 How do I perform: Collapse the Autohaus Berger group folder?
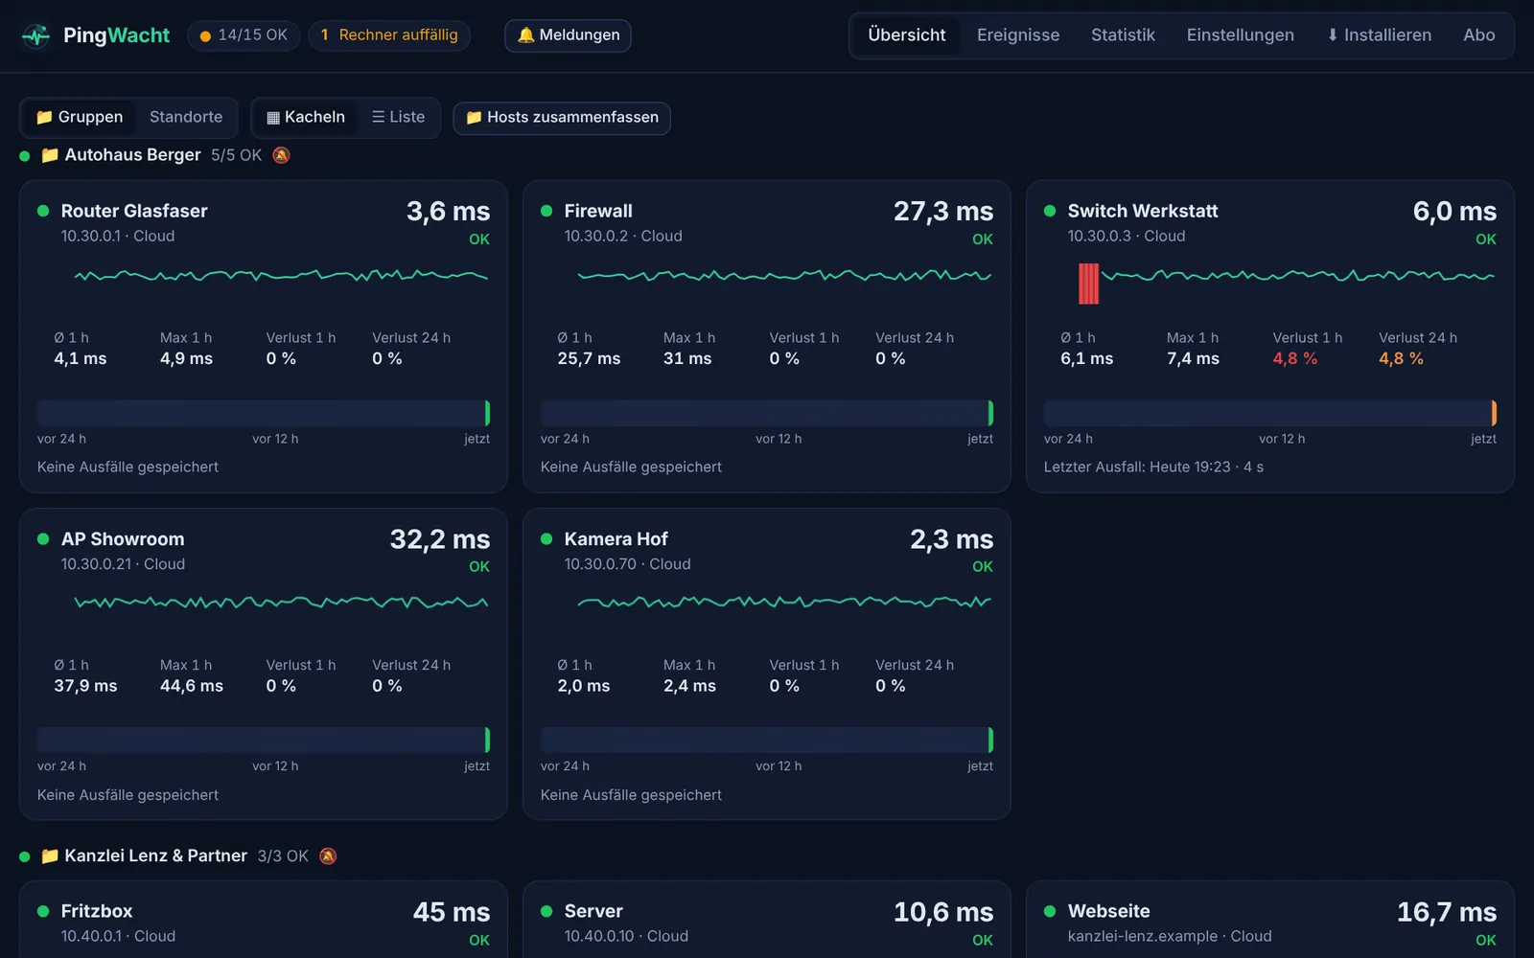pyautogui.click(x=50, y=155)
